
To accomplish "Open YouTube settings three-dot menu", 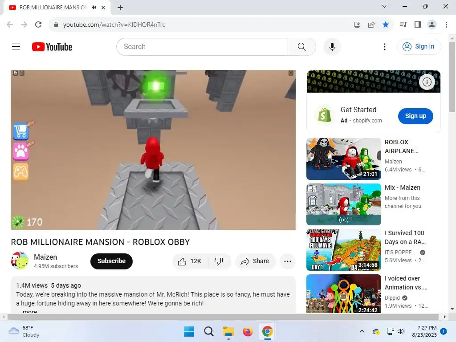I will coord(384,46).
